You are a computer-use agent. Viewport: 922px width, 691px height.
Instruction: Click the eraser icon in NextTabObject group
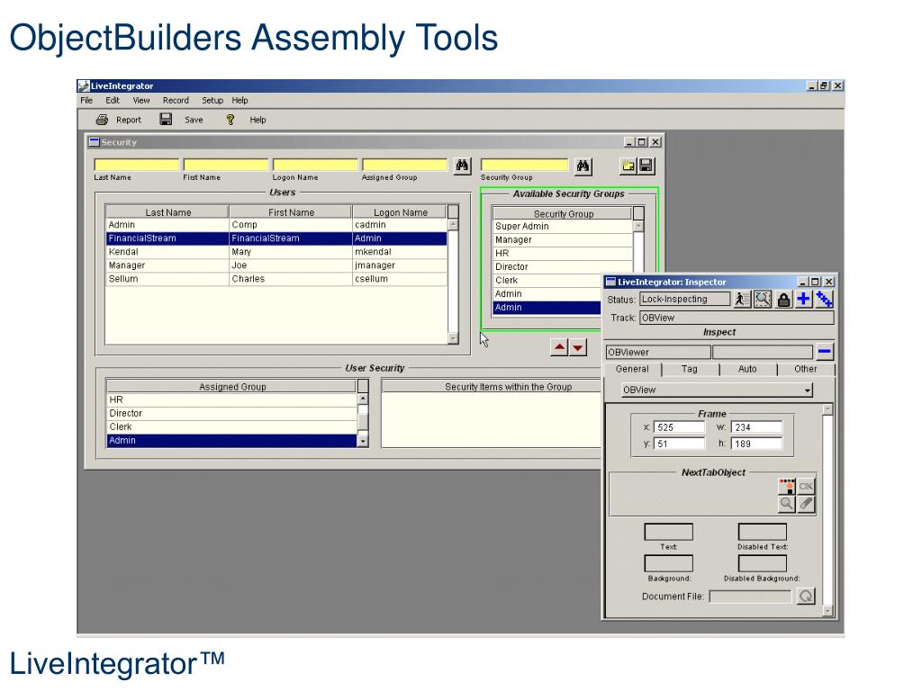(806, 504)
